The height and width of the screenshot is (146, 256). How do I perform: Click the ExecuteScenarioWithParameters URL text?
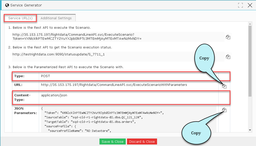click(x=114, y=85)
